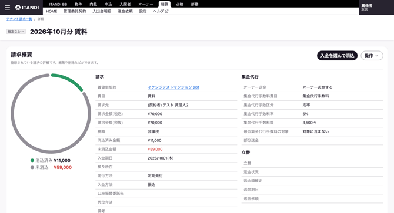
Task: Click the 集金代行 section heading
Action: click(x=250, y=77)
